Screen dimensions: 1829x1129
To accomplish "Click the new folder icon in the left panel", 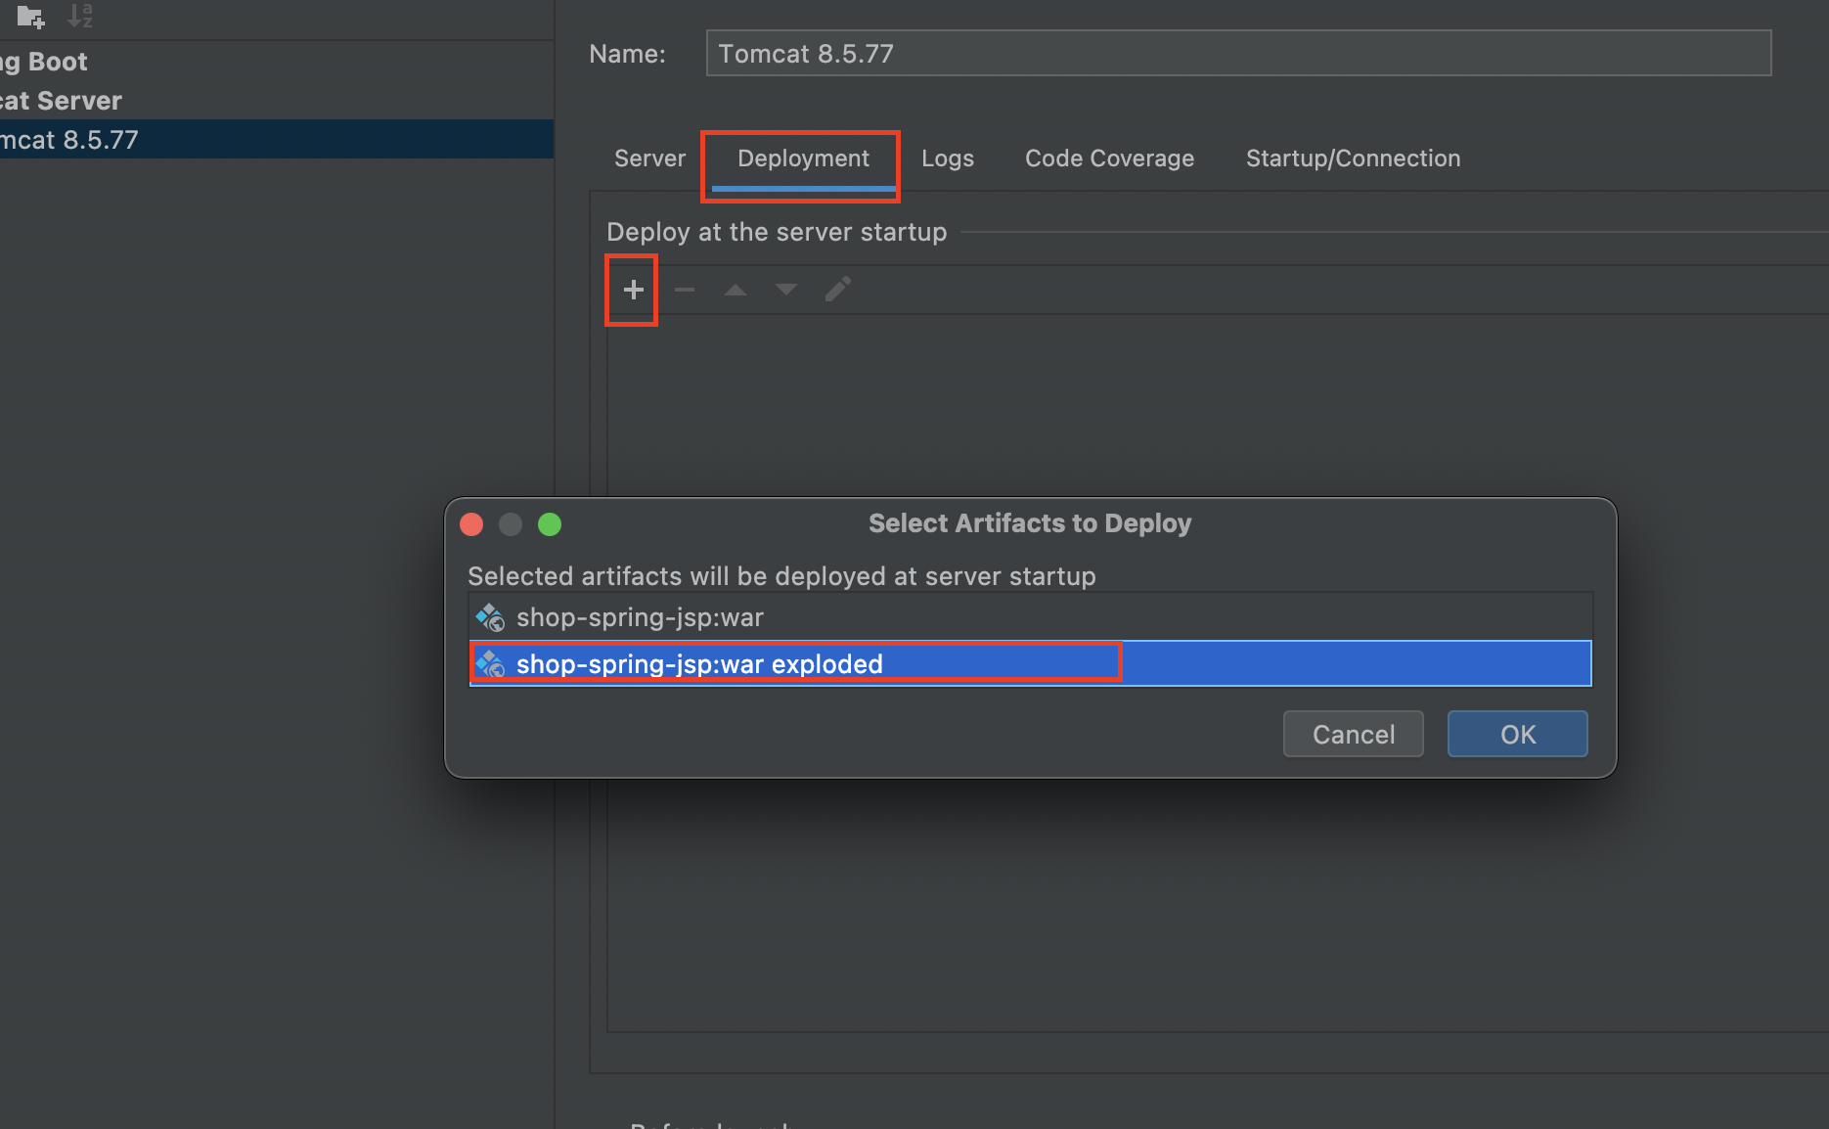I will [30, 16].
